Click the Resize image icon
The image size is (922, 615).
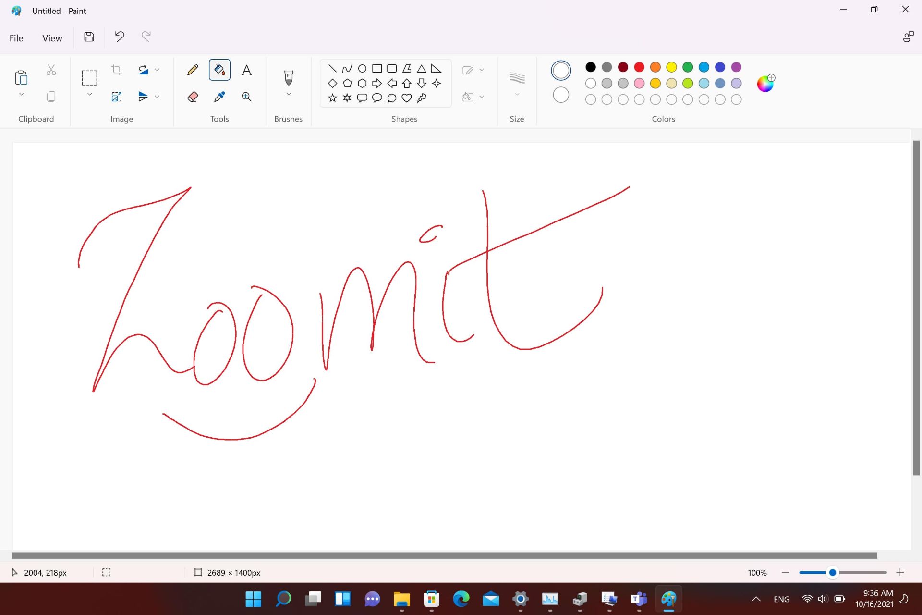[x=117, y=97]
